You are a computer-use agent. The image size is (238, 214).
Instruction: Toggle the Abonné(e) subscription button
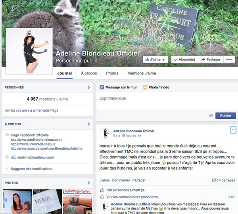click(185, 59)
